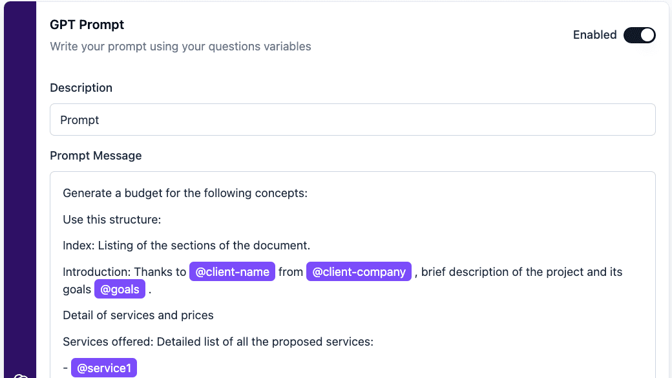Click the Description field label
Viewport: 672px width, 378px height.
point(81,87)
